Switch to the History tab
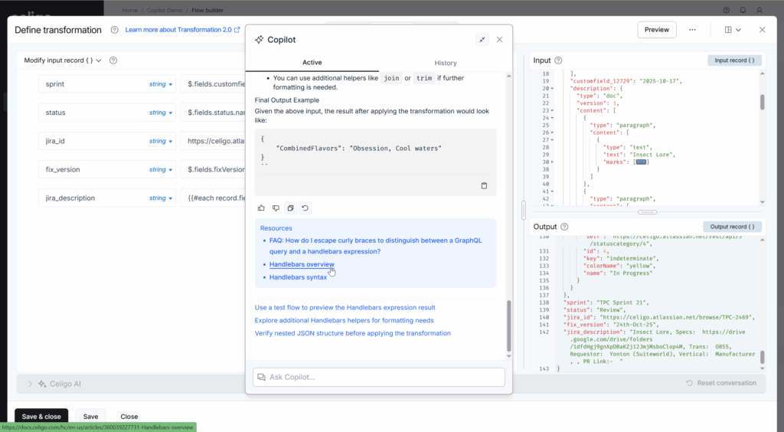The image size is (784, 432). tap(445, 63)
